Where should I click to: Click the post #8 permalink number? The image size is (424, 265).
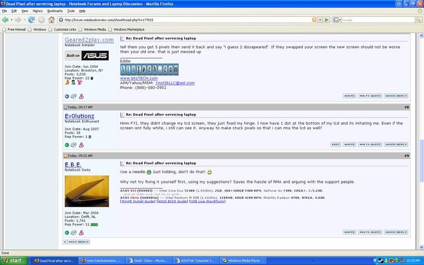(407, 108)
